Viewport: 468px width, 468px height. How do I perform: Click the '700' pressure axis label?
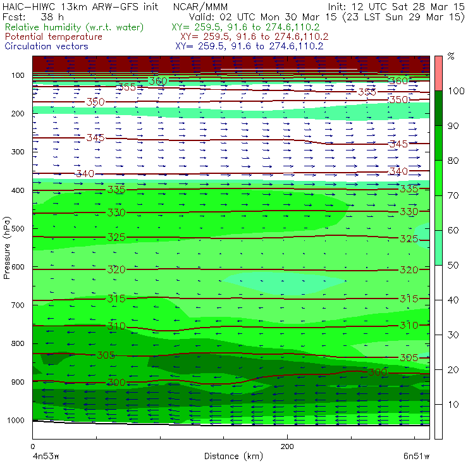pos(18,305)
